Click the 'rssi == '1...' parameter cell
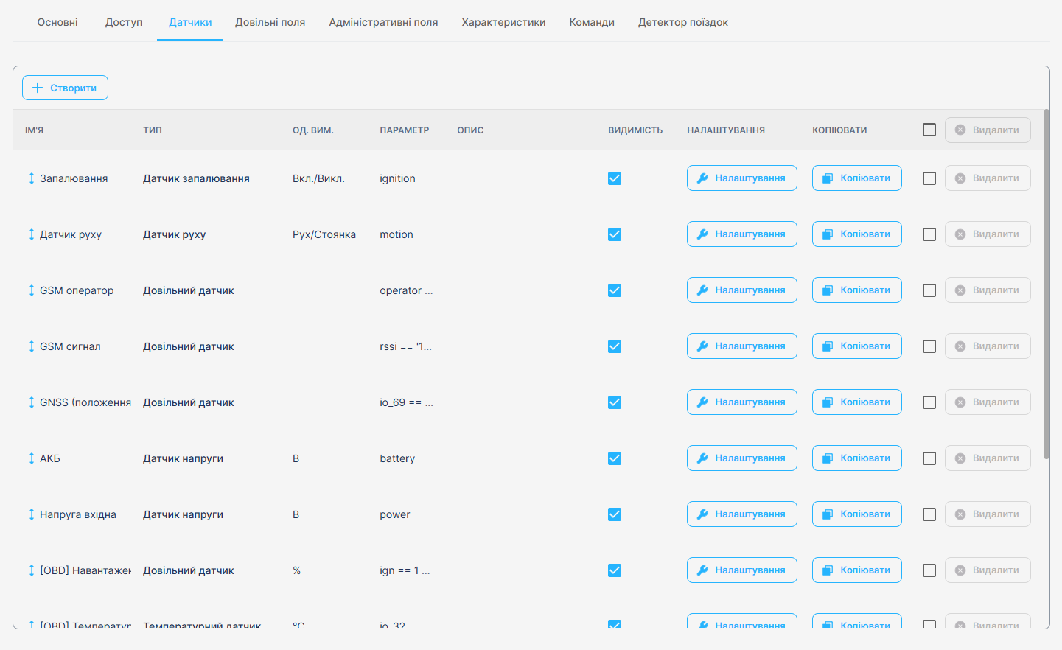The width and height of the screenshot is (1062, 650). point(405,346)
